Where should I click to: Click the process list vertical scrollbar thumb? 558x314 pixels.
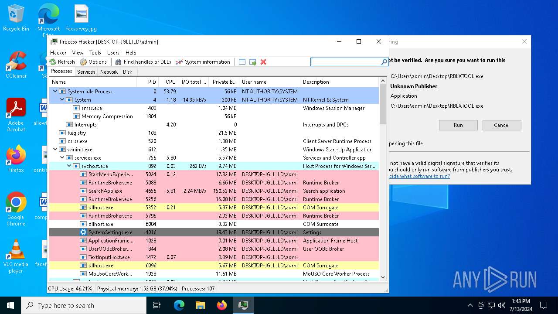click(383, 105)
